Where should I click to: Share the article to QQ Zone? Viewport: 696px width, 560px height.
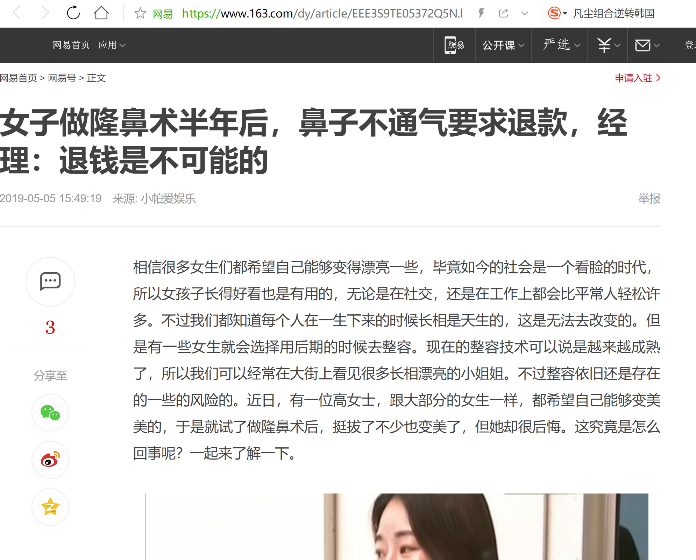(x=50, y=507)
